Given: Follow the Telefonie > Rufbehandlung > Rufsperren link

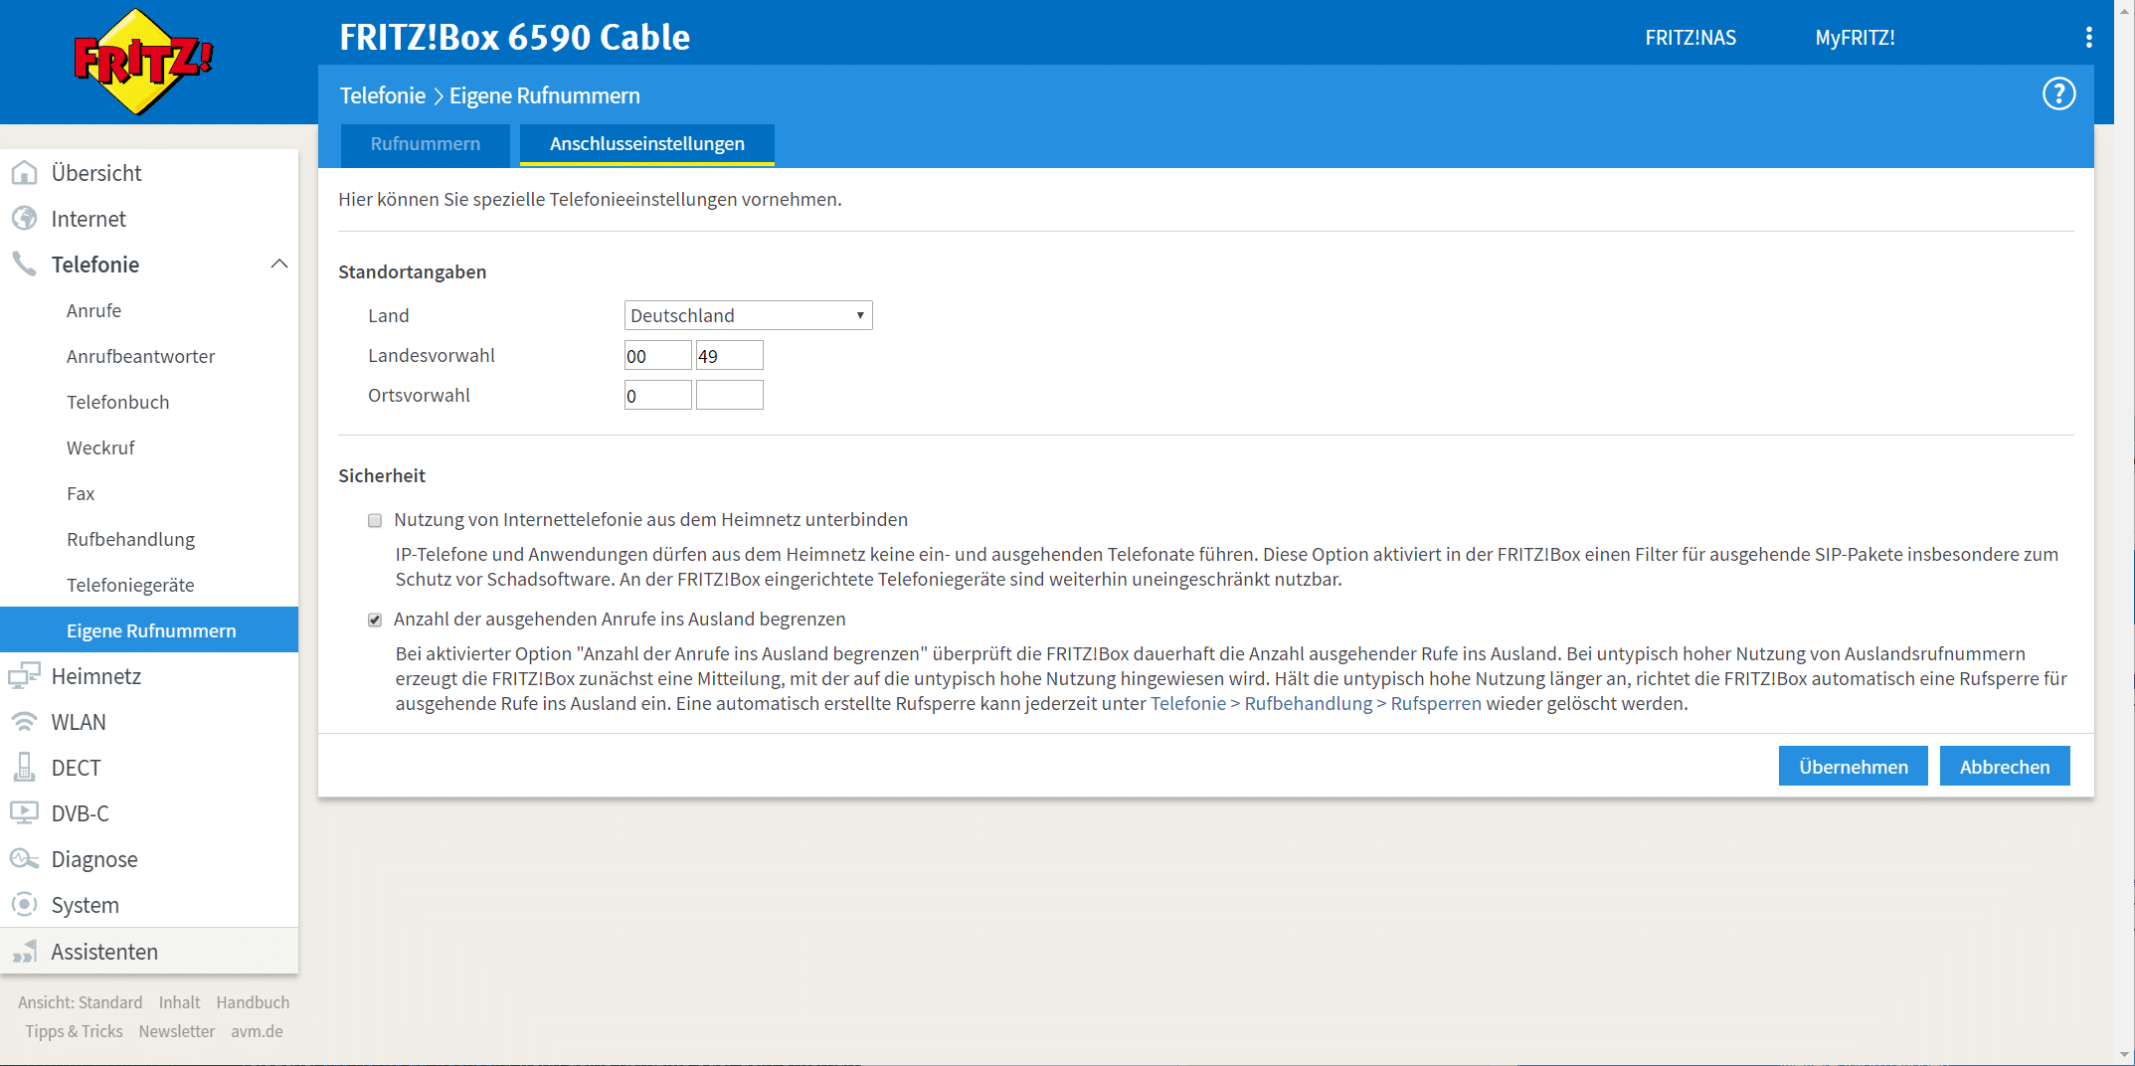Looking at the screenshot, I should [x=1315, y=703].
